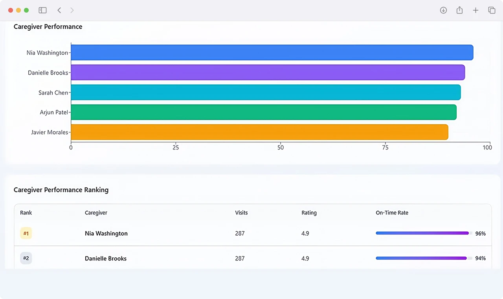Click the 96% on-time rate value

pyautogui.click(x=481, y=233)
